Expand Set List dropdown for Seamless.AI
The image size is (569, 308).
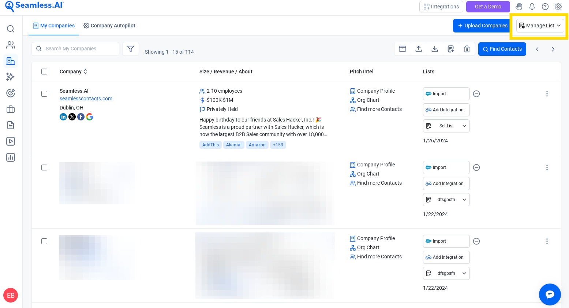pyautogui.click(x=446, y=126)
